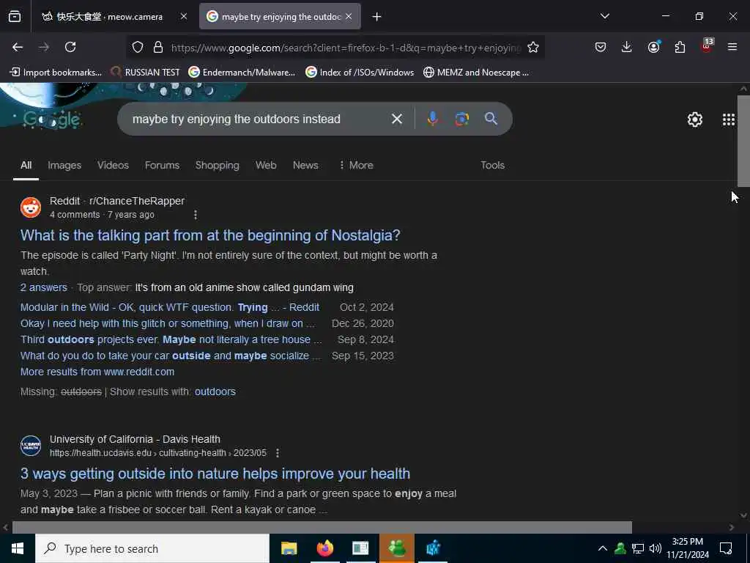Screen dimensions: 750x563
Task: Open the Nostalgia talking part Reddit result
Action: pyautogui.click(x=210, y=235)
